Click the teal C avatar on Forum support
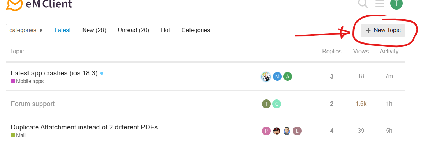This screenshot has height=143, width=425. click(277, 104)
